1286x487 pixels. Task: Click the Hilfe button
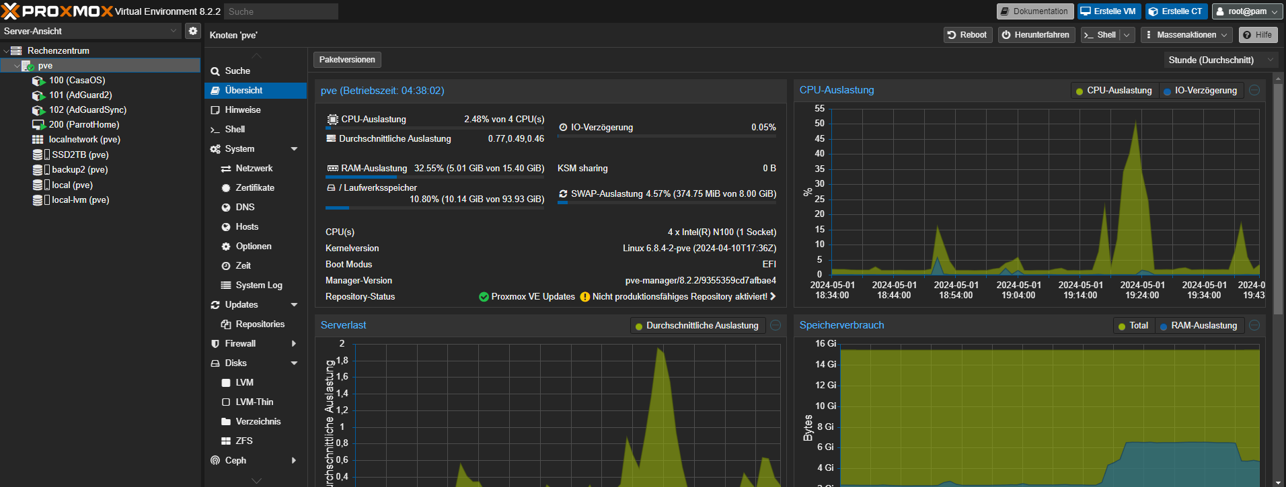[1258, 35]
